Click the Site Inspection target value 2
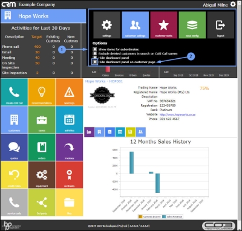 coord(38,73)
